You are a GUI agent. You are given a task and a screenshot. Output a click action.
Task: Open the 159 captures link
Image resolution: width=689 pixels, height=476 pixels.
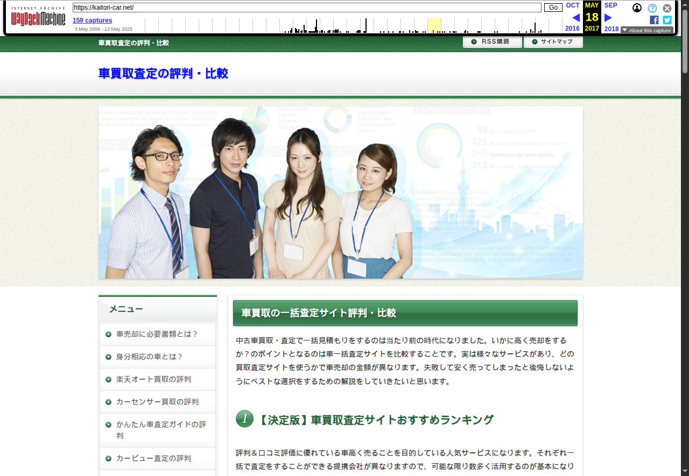[93, 20]
